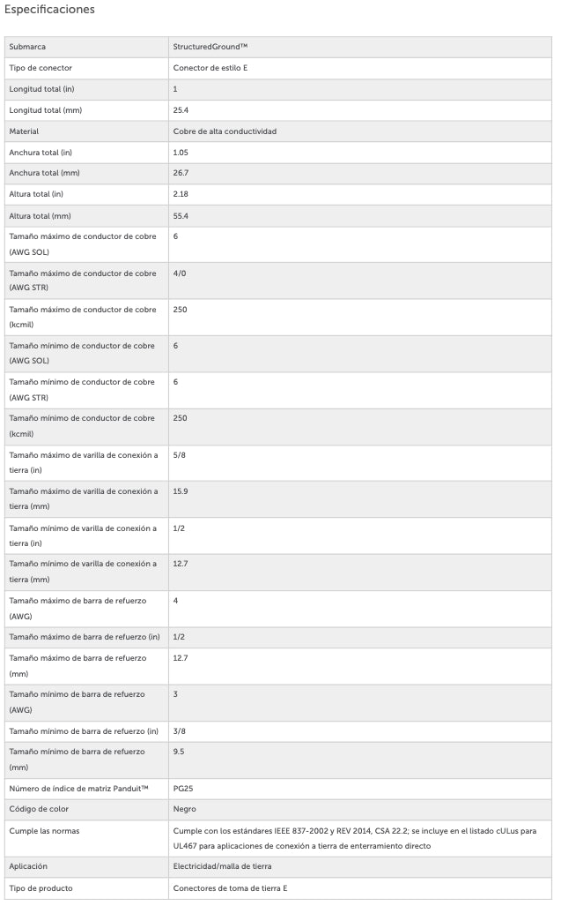Click the Tipo de conector label
561x906 pixels.
(x=41, y=68)
